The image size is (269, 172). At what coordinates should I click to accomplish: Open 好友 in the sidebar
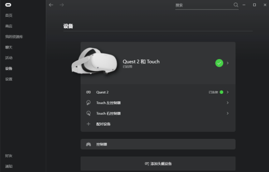click(9, 156)
